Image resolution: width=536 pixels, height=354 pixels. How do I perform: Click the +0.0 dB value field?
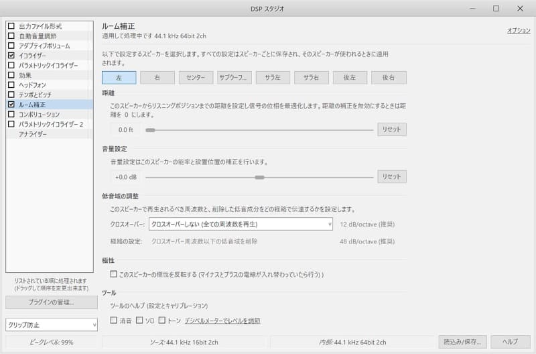pyautogui.click(x=125, y=177)
